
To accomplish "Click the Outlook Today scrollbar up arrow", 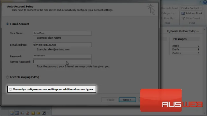I will [204, 29].
